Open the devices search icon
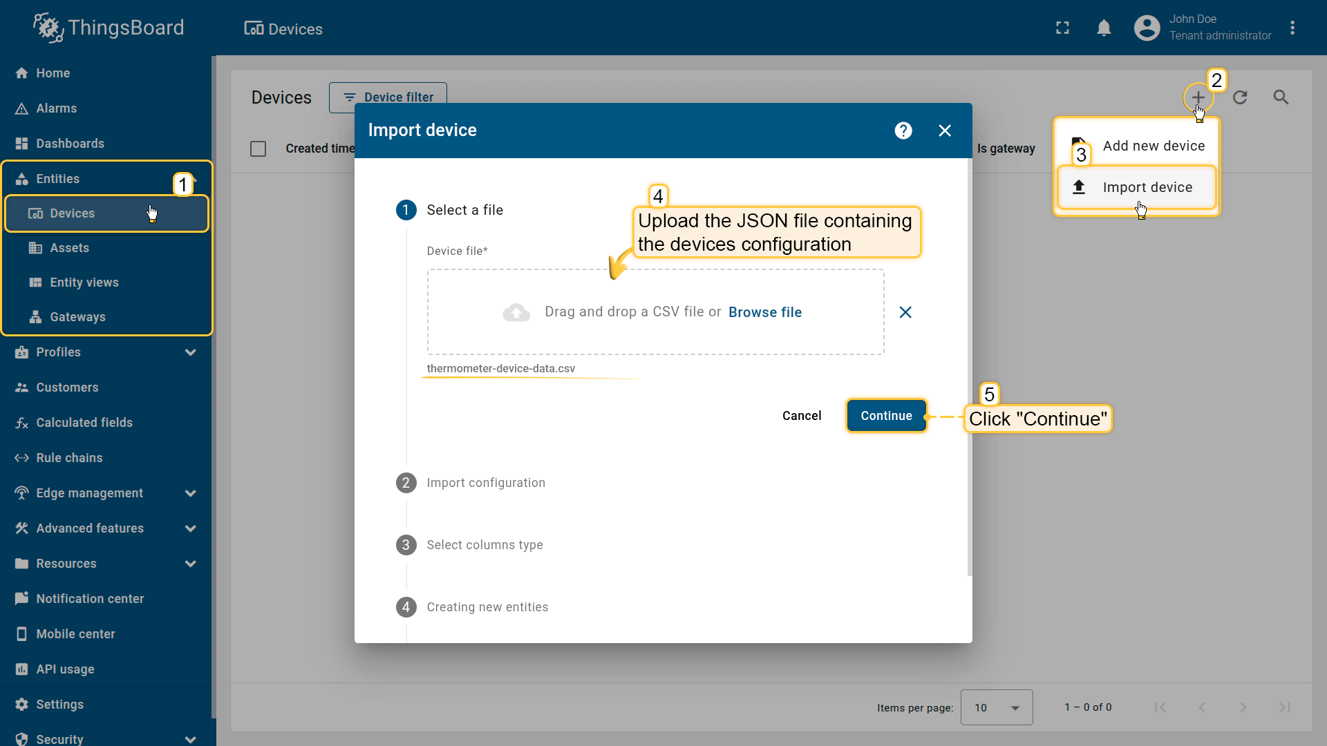The width and height of the screenshot is (1327, 746). pyautogui.click(x=1281, y=97)
